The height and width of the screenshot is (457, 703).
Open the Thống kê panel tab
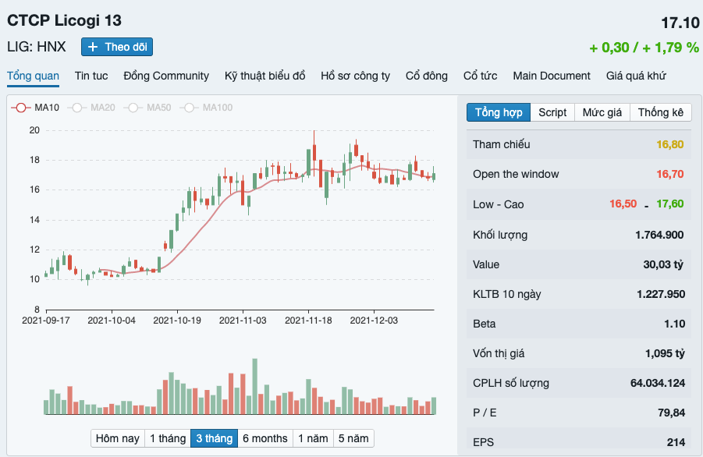click(660, 112)
